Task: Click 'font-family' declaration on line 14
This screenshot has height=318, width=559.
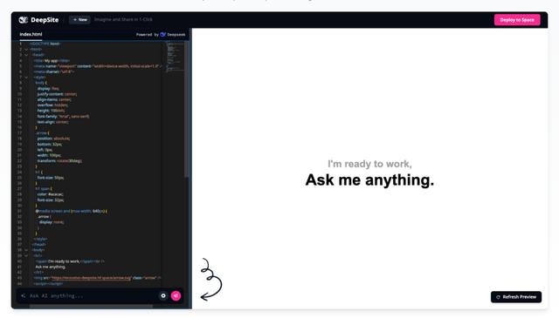Action: tap(64, 117)
